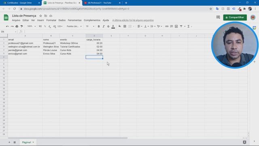Select the Paint format tool
The image size is (259, 146).
(21, 26)
